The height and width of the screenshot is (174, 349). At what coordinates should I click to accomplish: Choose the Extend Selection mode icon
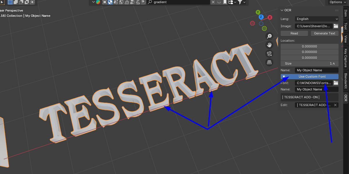point(16,2)
